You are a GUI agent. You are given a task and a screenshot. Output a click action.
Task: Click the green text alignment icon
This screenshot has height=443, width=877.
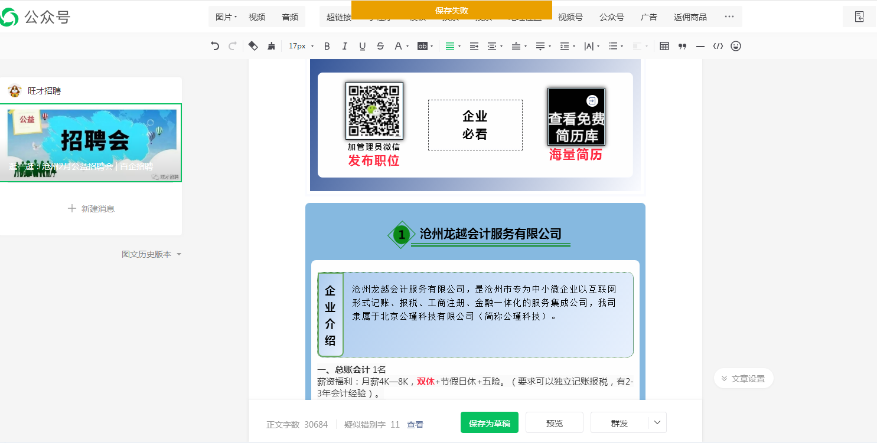pos(449,46)
